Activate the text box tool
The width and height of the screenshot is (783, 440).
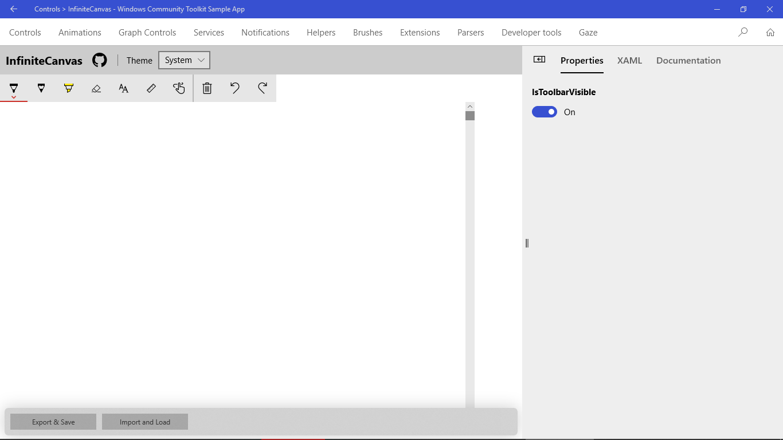click(x=124, y=88)
